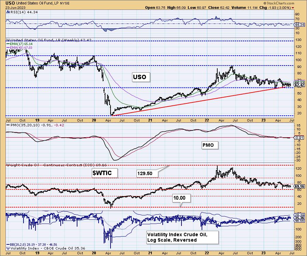Click the RSI(14) indicator icon
Viewport: 307px width, 256px height.
pos(8,12)
